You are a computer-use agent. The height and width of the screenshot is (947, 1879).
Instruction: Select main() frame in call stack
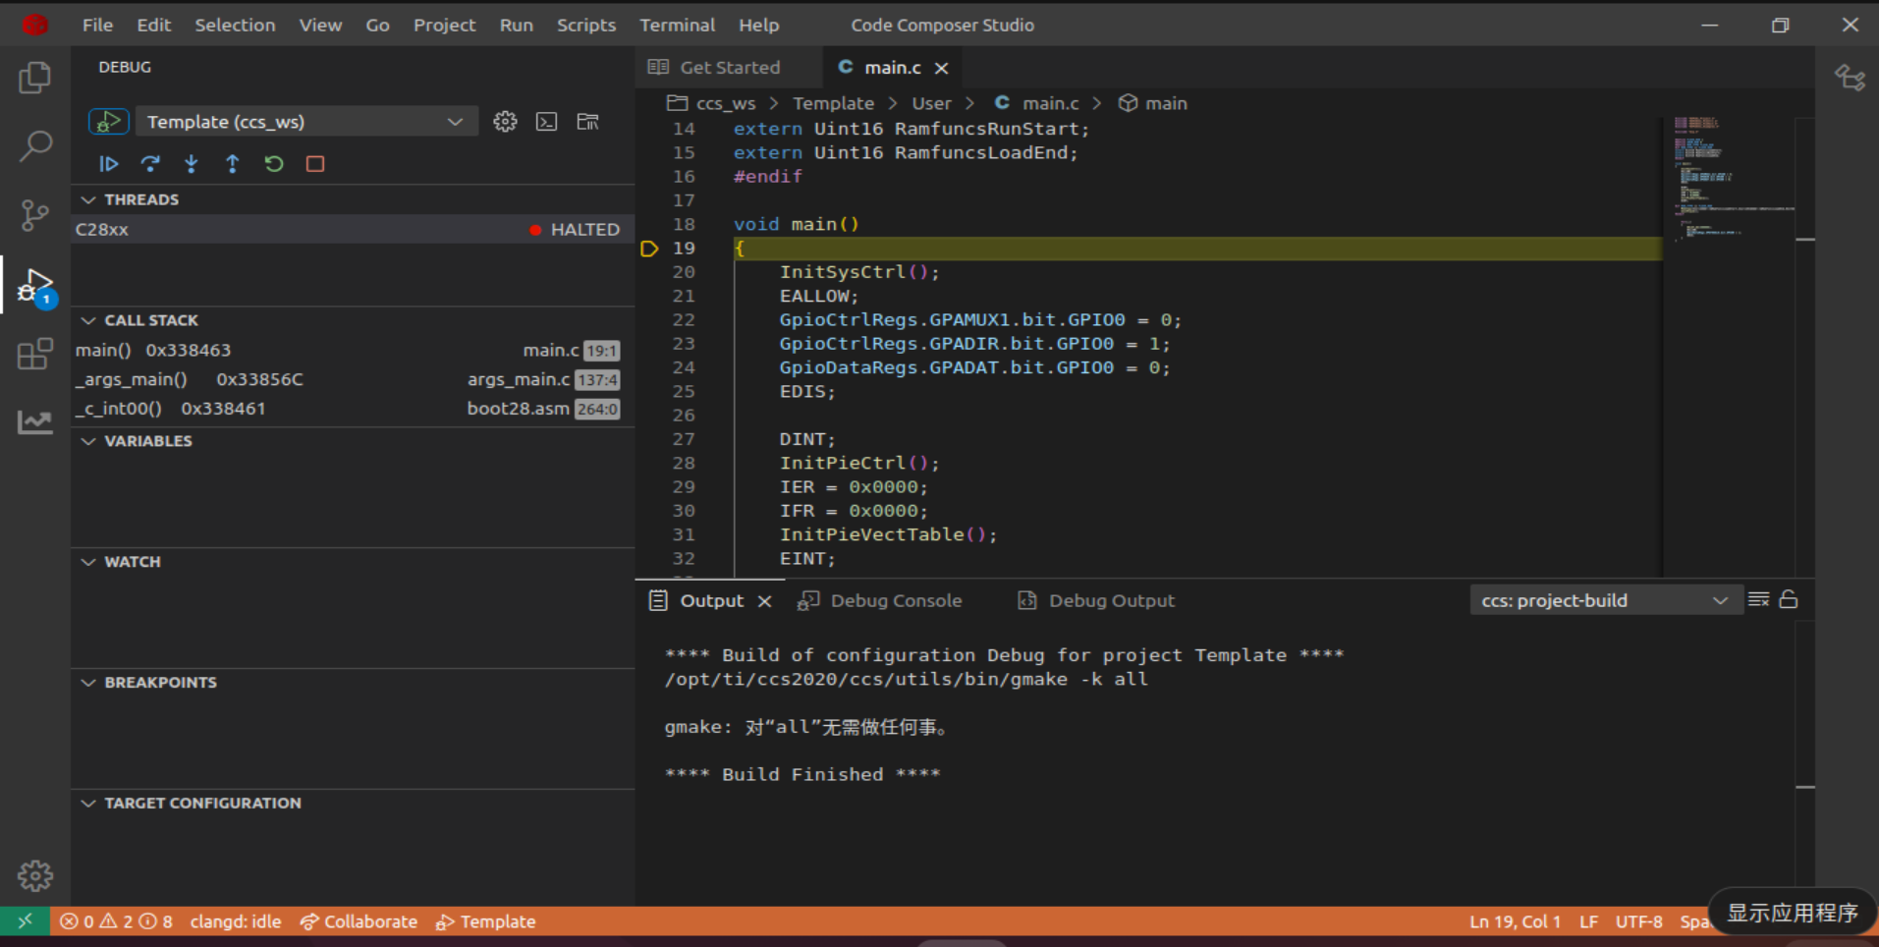[353, 350]
